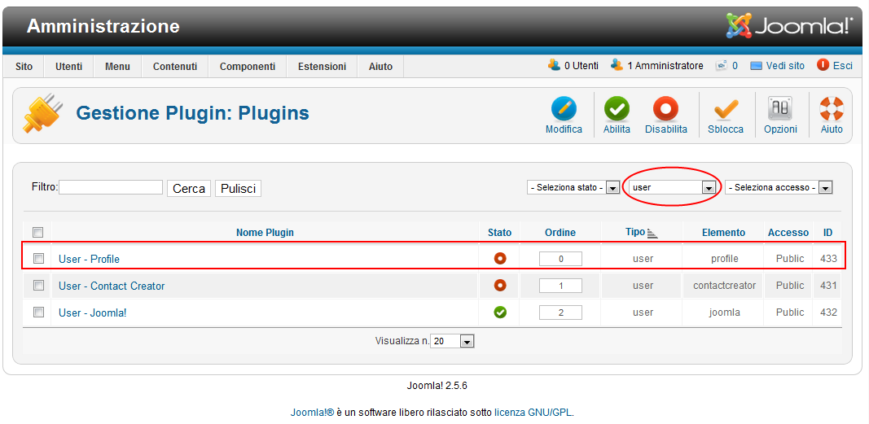Screen dimensions: 869x424
Task: Click the Disabilita red circle icon
Action: click(x=665, y=109)
